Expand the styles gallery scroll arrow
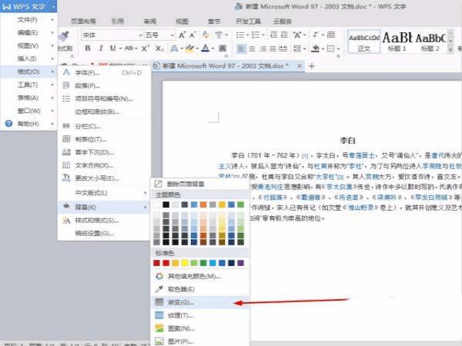Image resolution: width=462 pixels, height=346 pixels. [x=450, y=50]
